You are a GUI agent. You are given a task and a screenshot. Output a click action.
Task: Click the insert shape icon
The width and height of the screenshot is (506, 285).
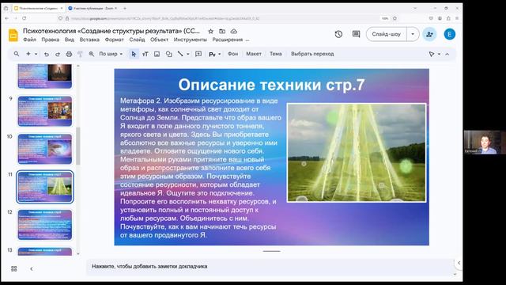point(168,55)
